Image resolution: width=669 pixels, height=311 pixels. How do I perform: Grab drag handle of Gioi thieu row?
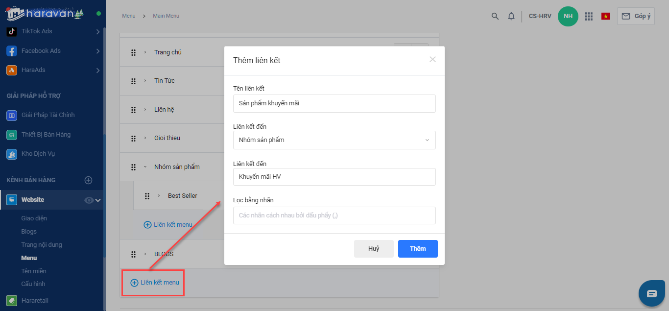click(x=133, y=139)
